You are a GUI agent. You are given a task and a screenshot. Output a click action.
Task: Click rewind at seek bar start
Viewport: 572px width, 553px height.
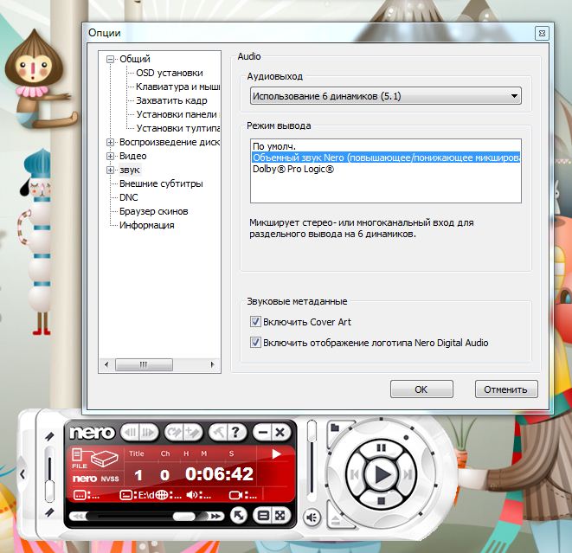(x=77, y=516)
